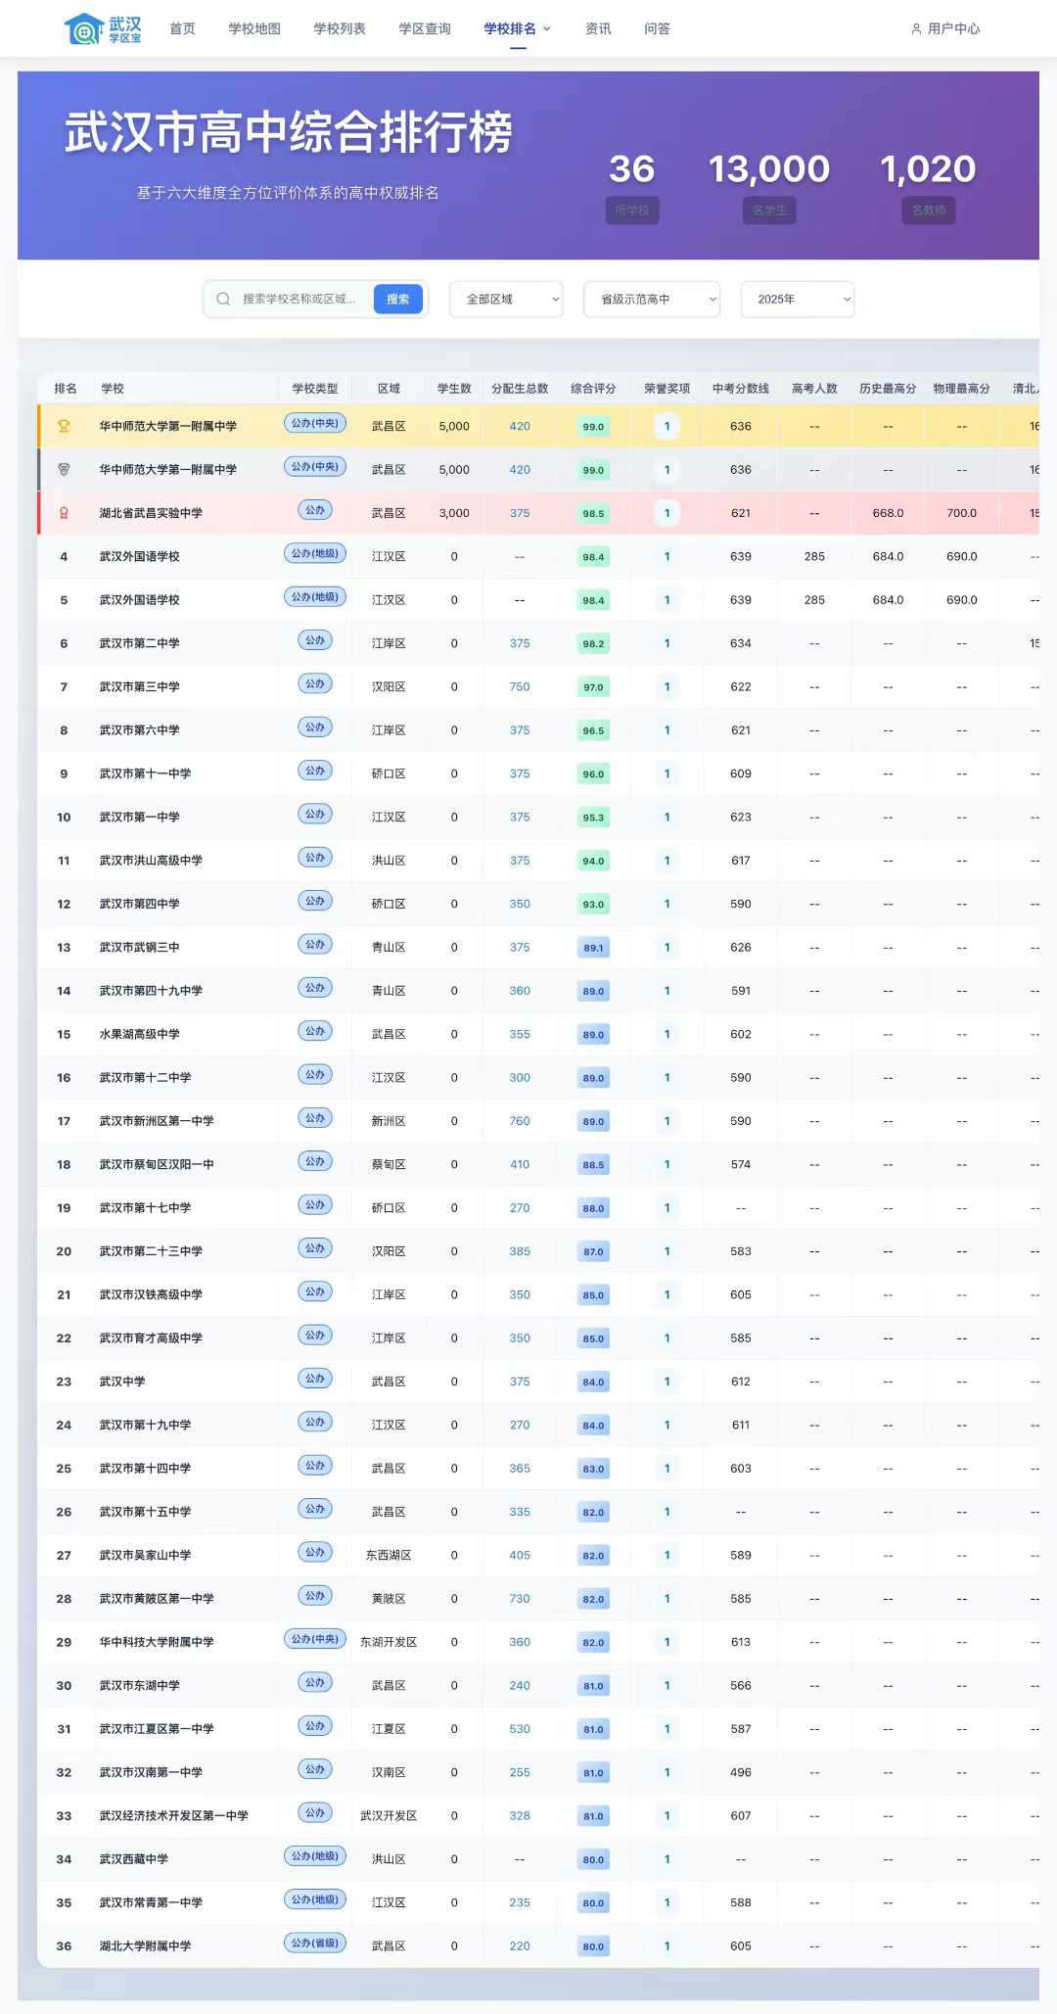Viewport: 1057px width, 2014px height.
Task: Click the 公办(中央) badge for 华中科技大学附属中学
Action: 314,1639
